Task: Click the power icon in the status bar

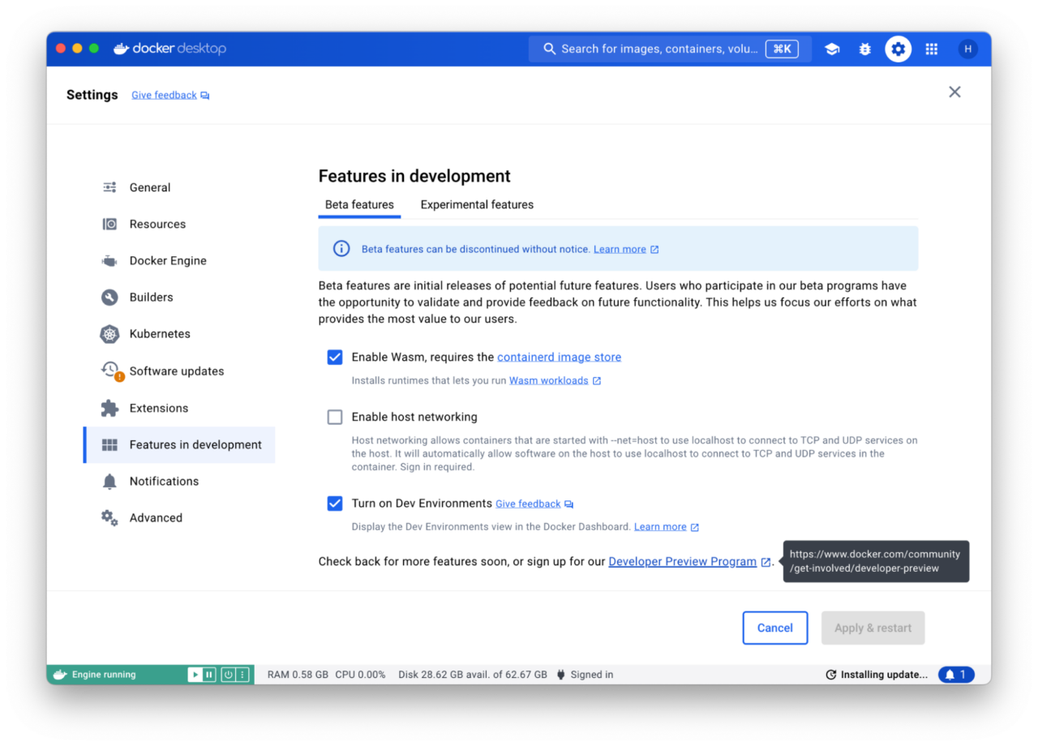Action: 228,674
